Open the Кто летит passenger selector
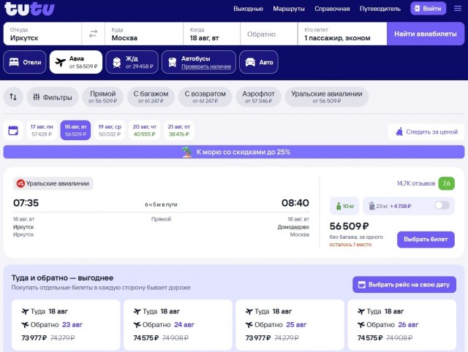 342,34
